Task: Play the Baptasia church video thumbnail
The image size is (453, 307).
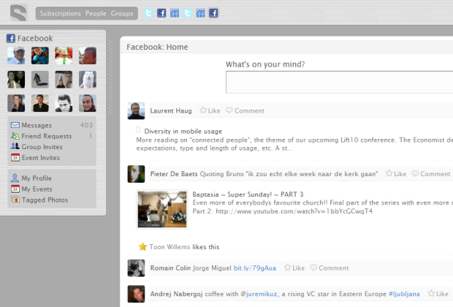Action: (162, 210)
